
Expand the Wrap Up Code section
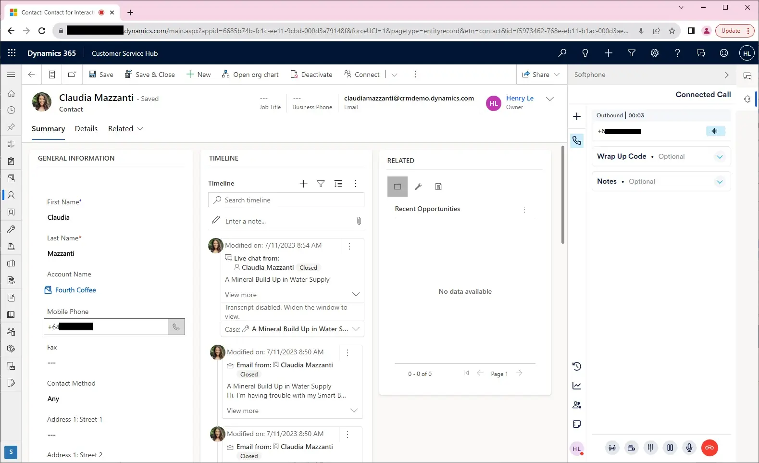point(719,157)
